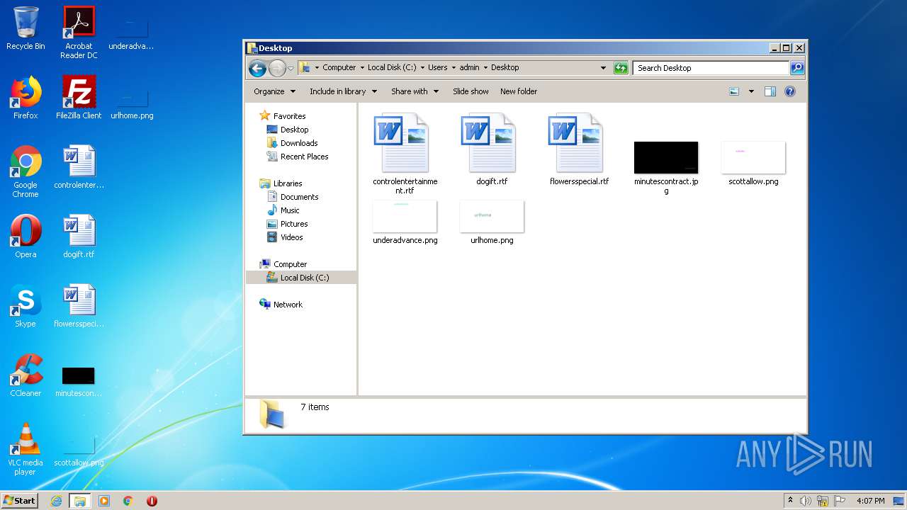Open Skype desktop shortcut
Screen dimensions: 907x510
(x=26, y=306)
